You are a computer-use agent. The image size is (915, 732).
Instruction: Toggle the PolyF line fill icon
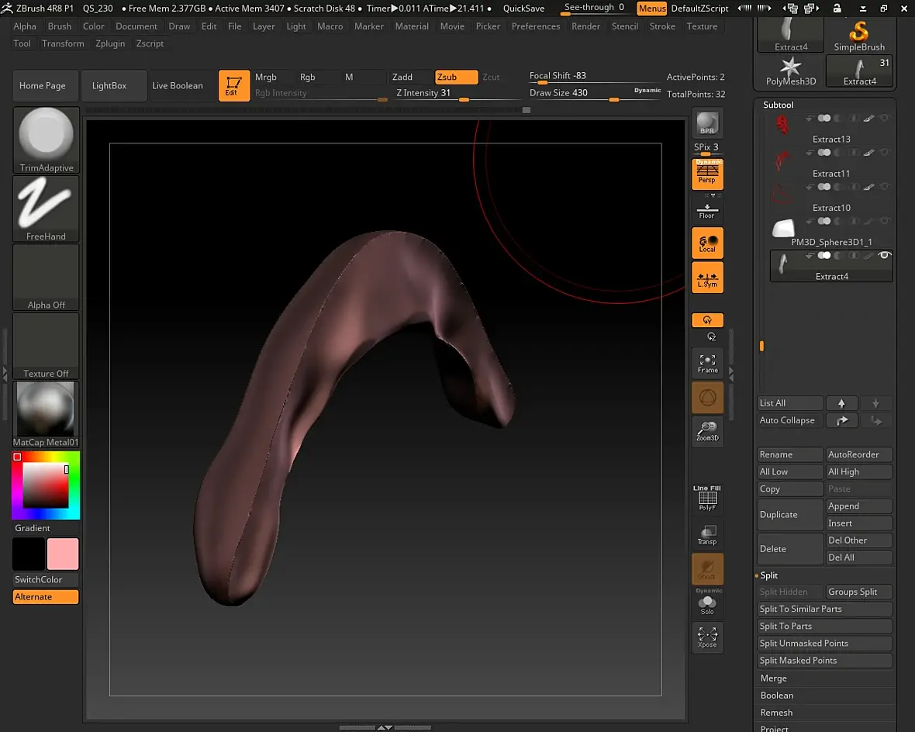tap(707, 499)
